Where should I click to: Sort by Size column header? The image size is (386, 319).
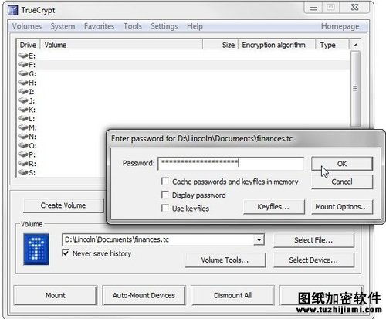tap(221, 45)
